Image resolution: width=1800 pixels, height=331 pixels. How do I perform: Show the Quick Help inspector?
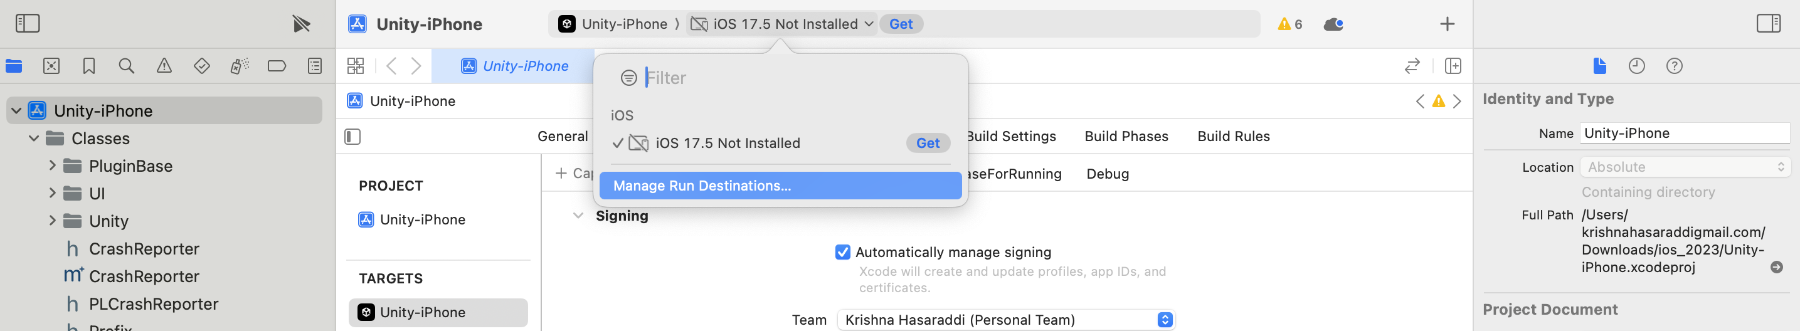pos(1674,66)
